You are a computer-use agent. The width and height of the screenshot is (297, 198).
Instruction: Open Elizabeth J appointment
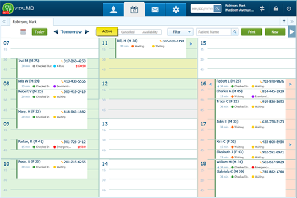click(x=250, y=154)
